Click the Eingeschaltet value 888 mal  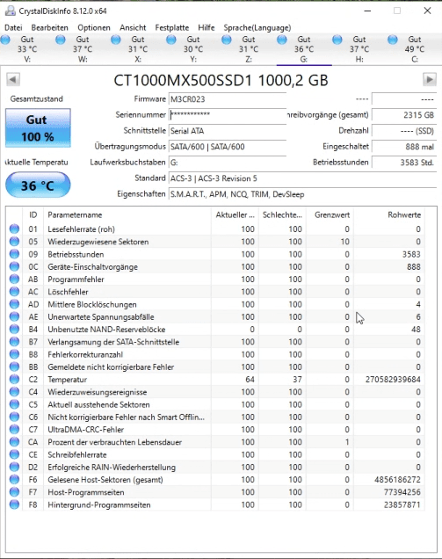[x=404, y=147]
